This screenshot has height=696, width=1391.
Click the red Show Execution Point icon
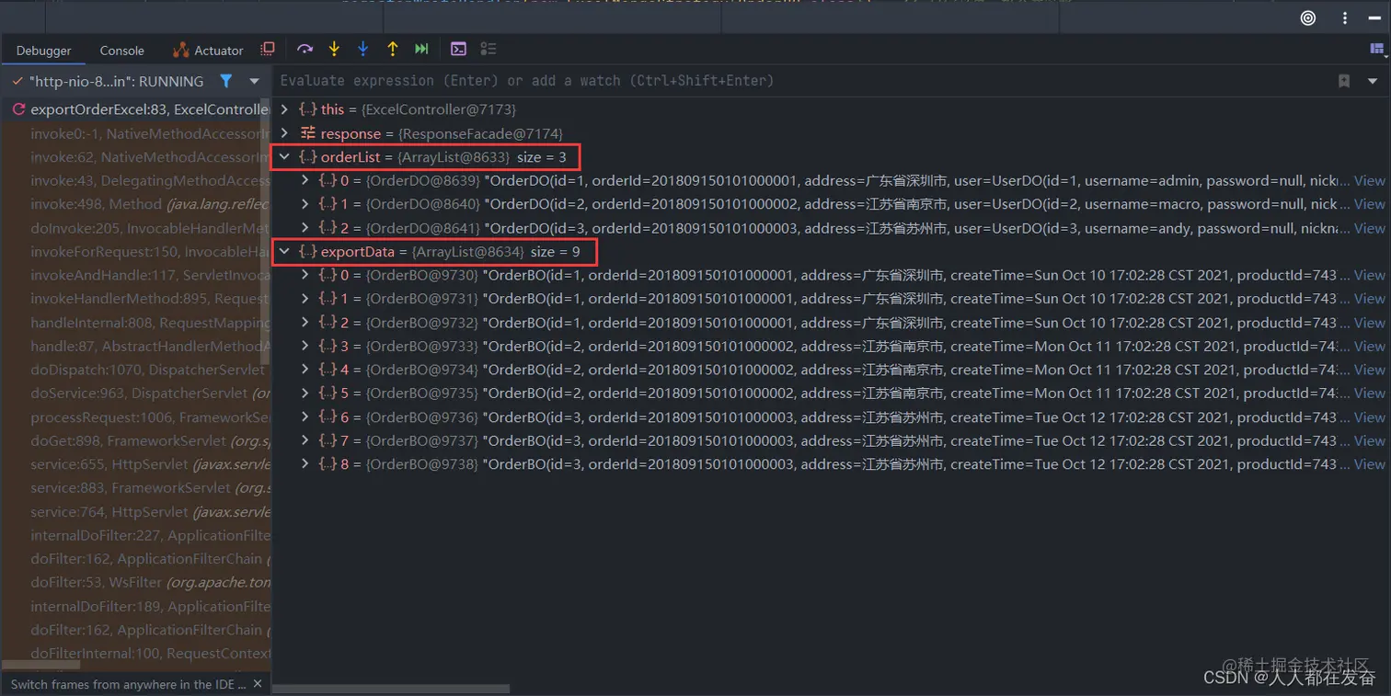268,49
